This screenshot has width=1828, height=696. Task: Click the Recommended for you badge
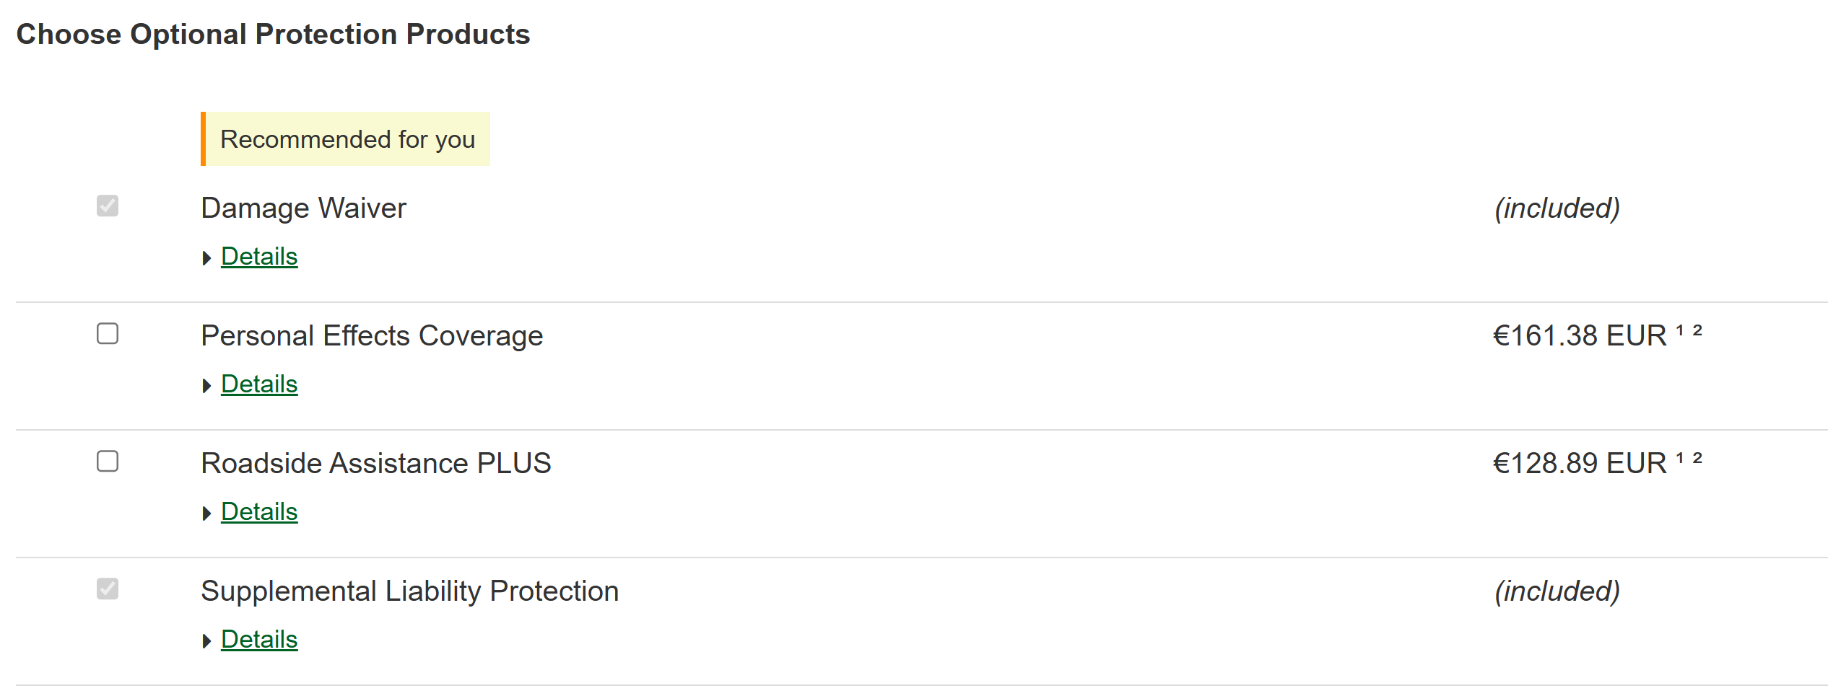[347, 139]
